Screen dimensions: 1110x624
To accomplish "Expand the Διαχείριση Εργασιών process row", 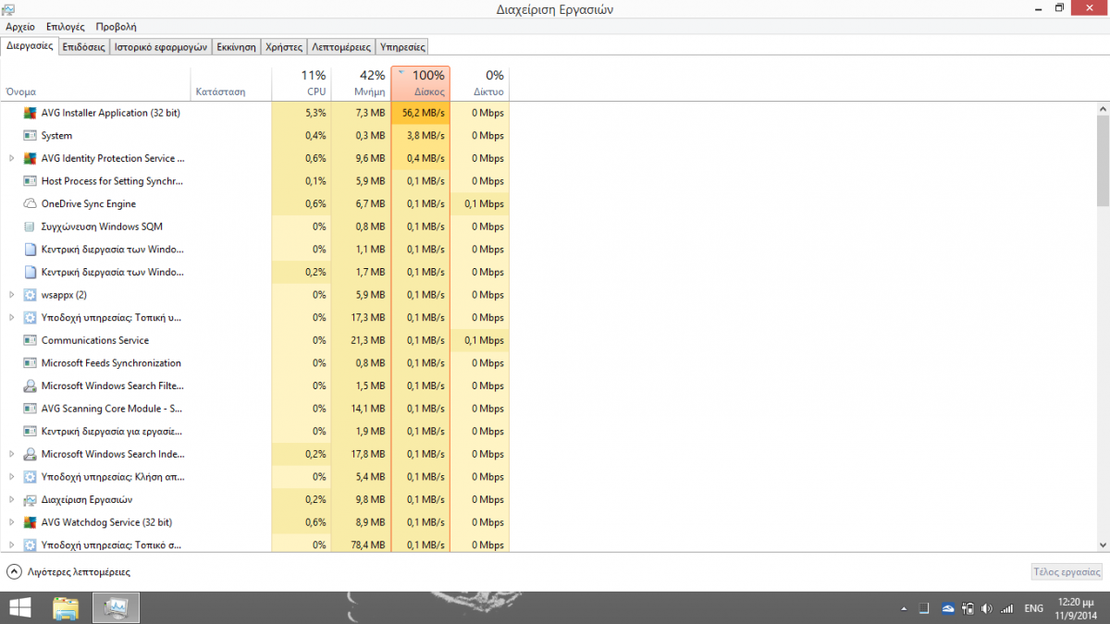I will 11,499.
